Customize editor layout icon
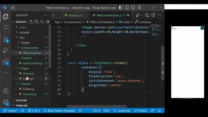Screen dimensions: 208x117 (x=139, y=7)
